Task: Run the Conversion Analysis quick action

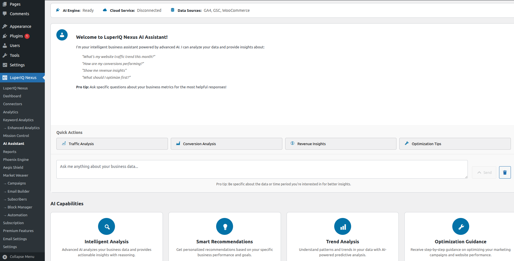Action: (226, 144)
